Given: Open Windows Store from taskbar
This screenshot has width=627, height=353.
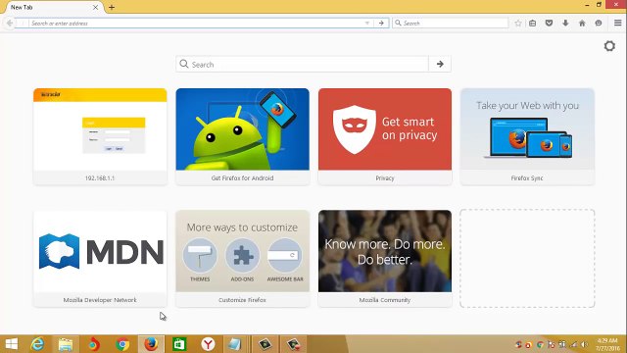Looking at the screenshot, I should point(179,344).
